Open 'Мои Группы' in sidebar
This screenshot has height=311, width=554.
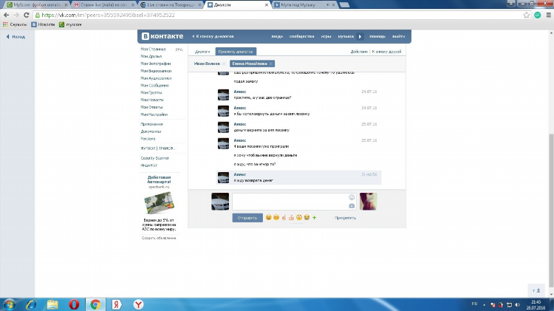click(x=151, y=92)
